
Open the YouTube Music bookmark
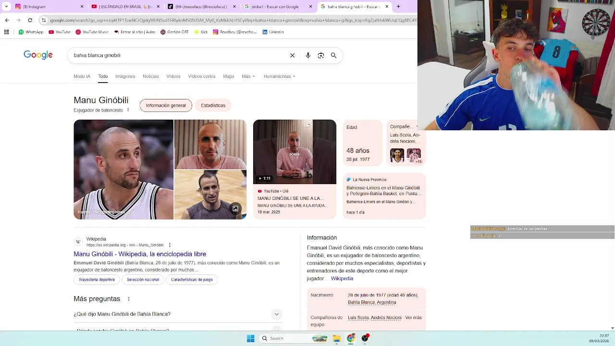click(x=92, y=32)
